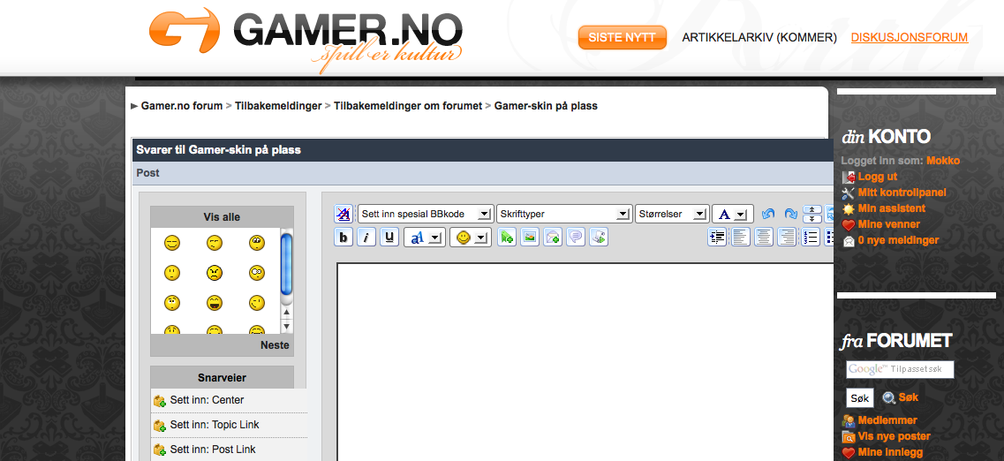Click Logg ut to sign out
Viewport: 1004px width, 461px height.
tap(877, 176)
